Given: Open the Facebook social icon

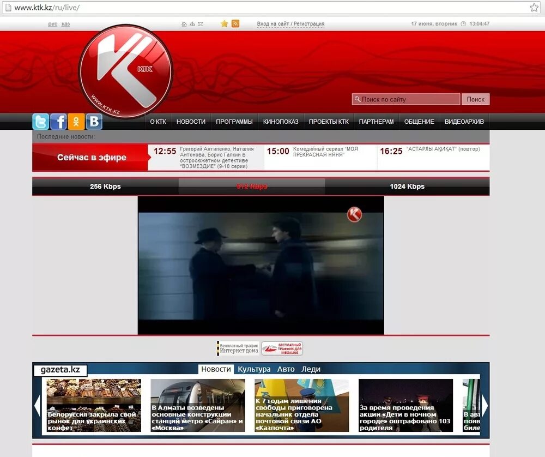Looking at the screenshot, I should (x=58, y=122).
